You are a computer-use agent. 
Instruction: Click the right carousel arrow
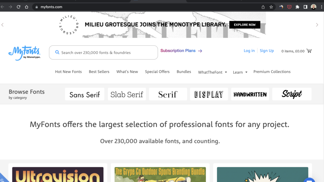317,25
